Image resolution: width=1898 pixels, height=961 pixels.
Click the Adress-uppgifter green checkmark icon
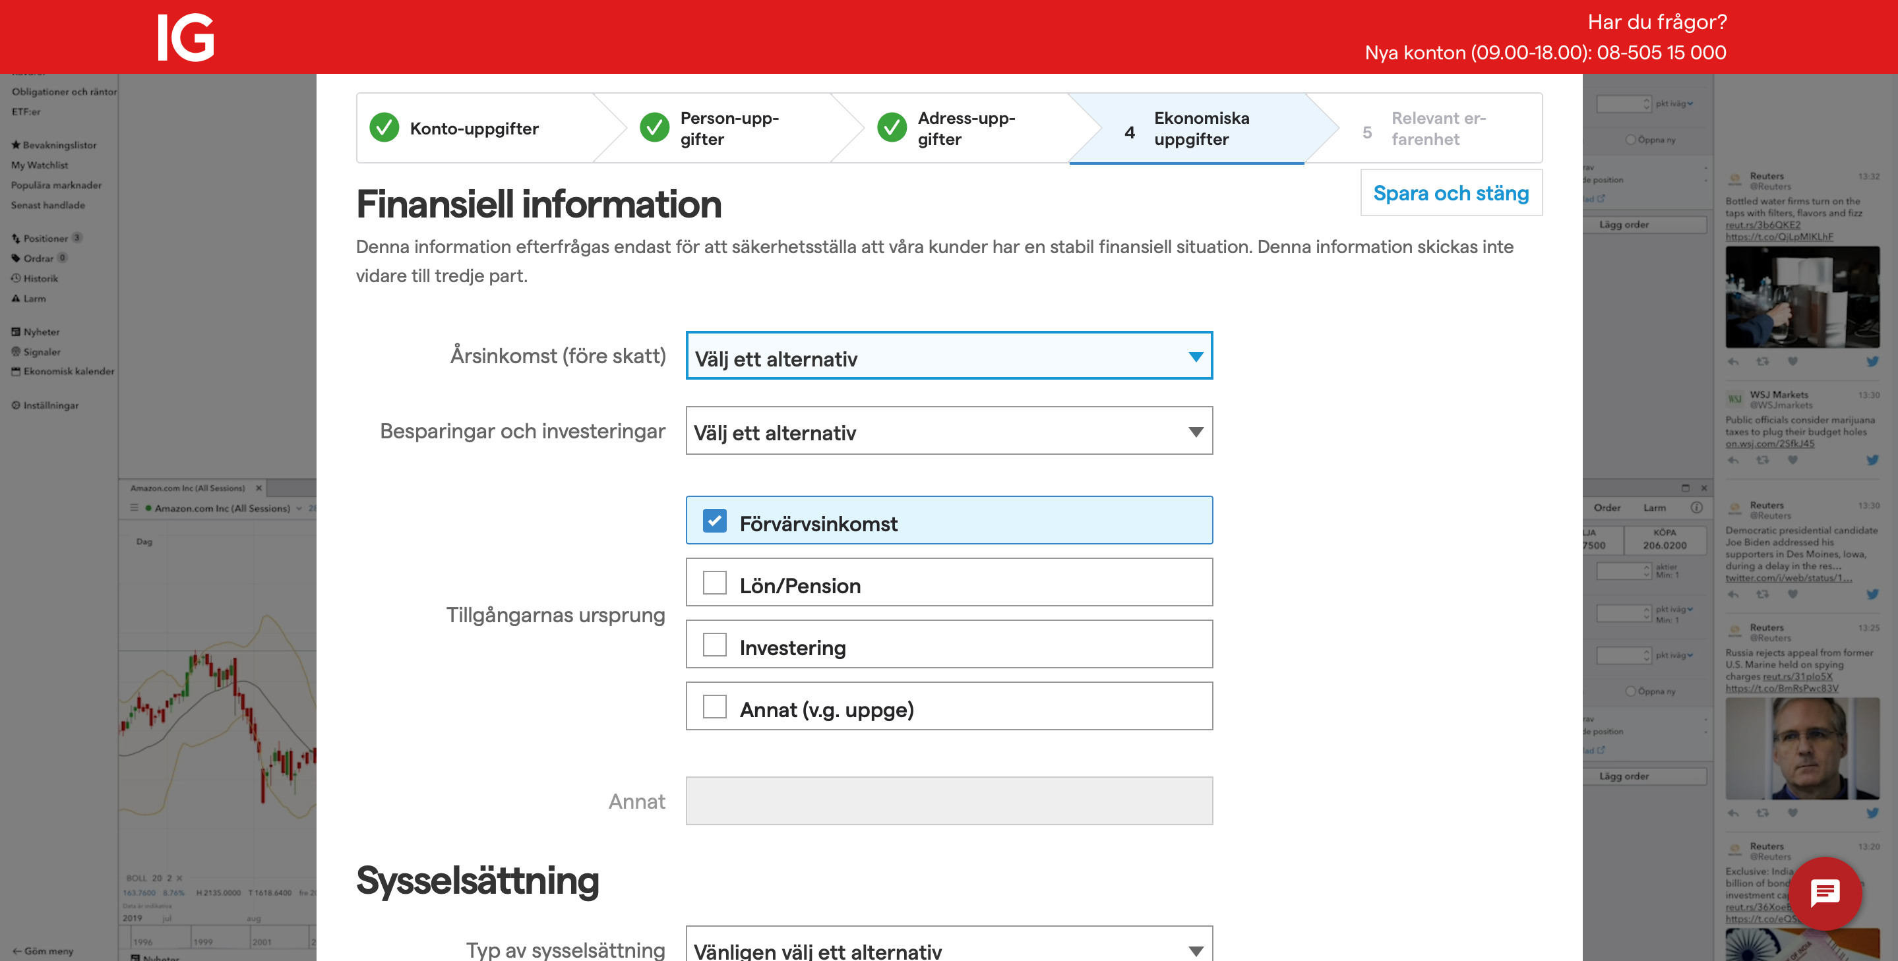click(892, 128)
